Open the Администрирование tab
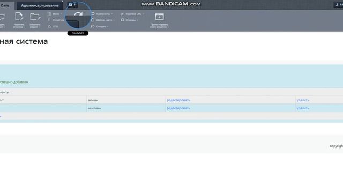The height and width of the screenshot is (193, 343). [x=40, y=5]
